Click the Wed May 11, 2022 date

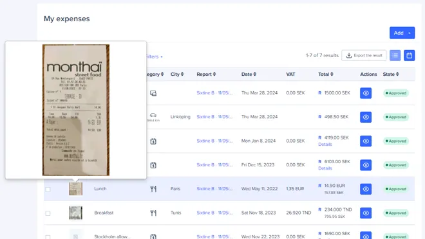[260, 189]
